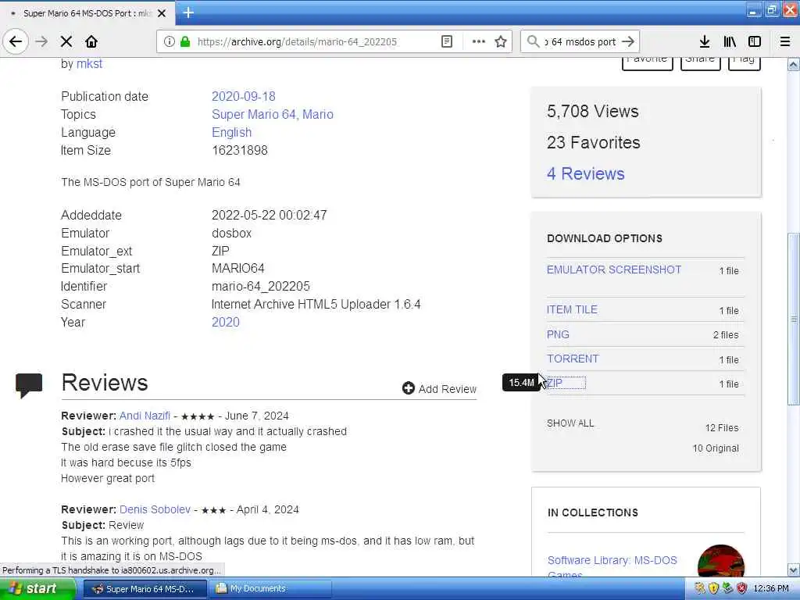This screenshot has height=600, width=800.
Task: Click the 23 Favorites text
Action: 594,142
